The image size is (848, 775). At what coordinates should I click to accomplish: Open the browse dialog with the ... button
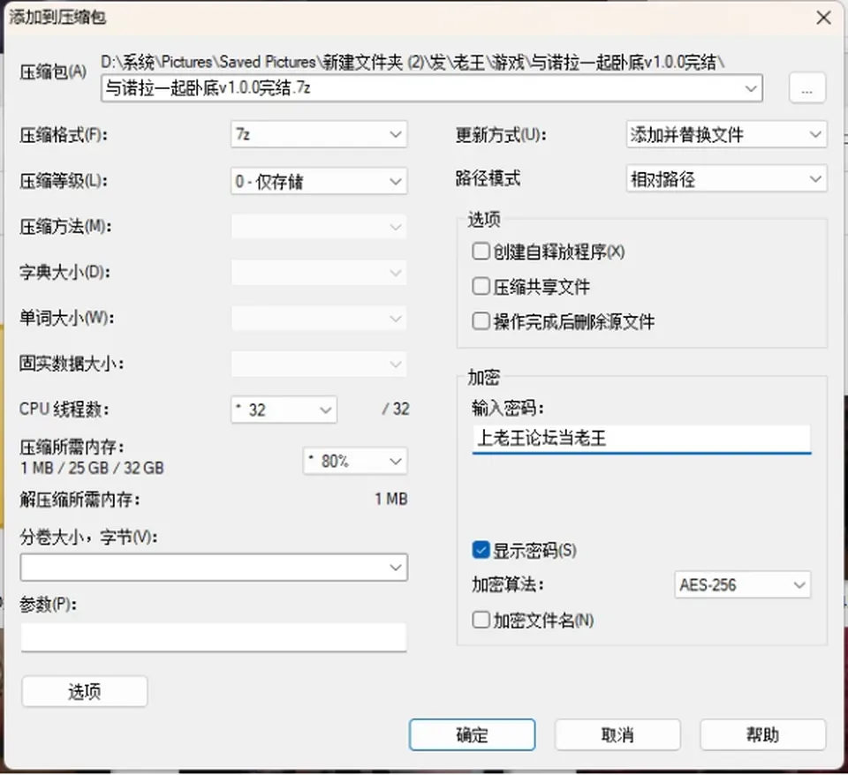[x=806, y=88]
